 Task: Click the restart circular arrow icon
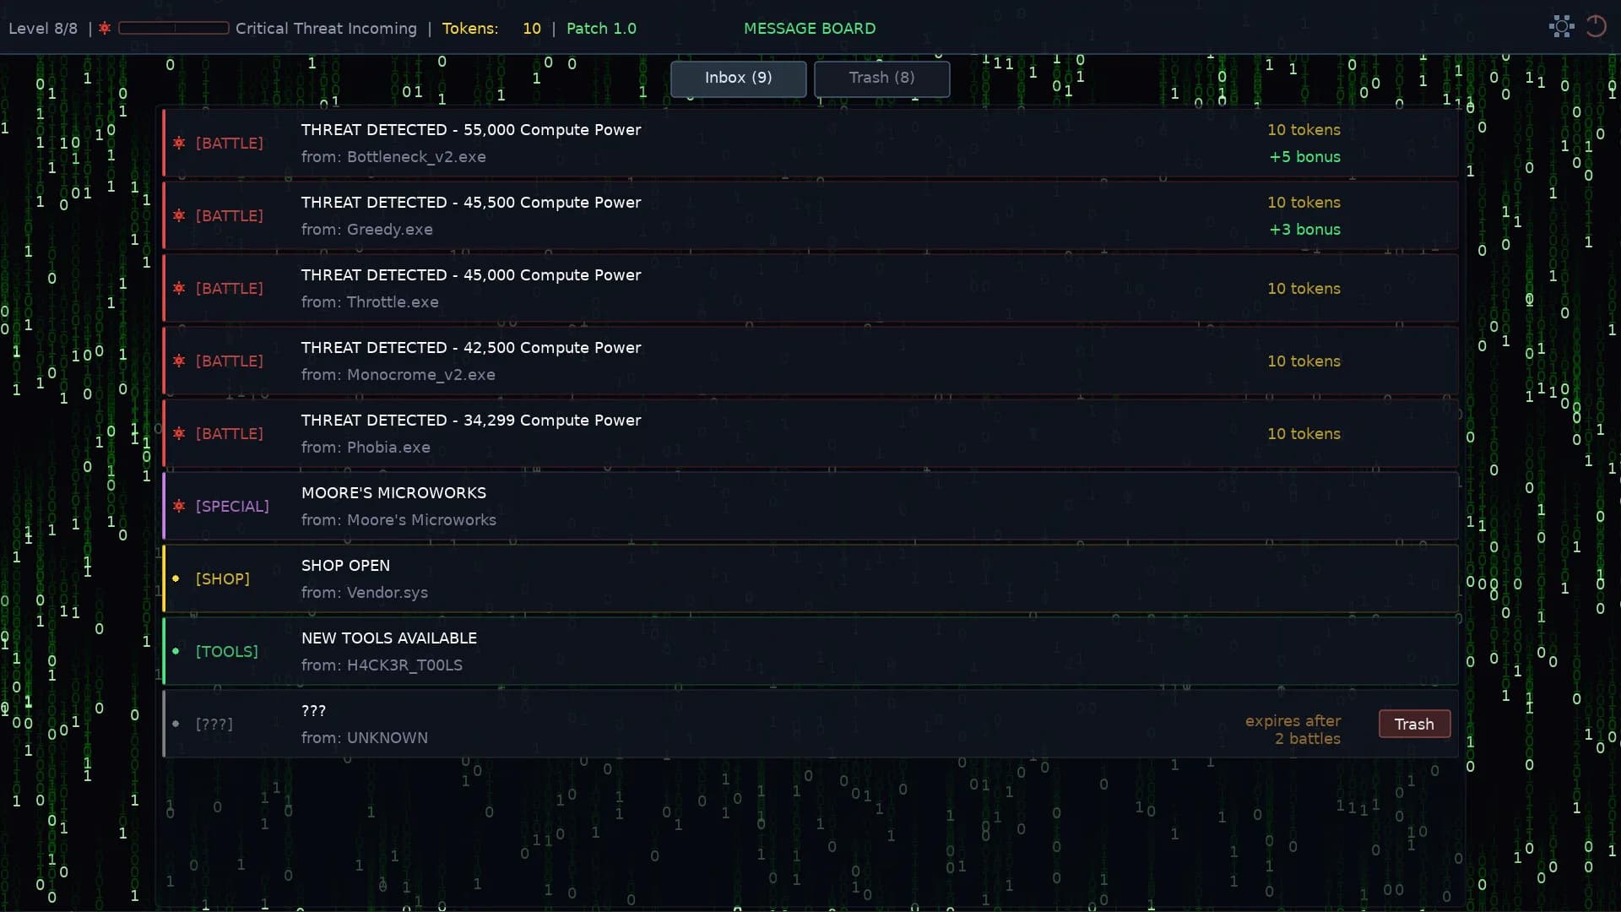(x=1596, y=27)
